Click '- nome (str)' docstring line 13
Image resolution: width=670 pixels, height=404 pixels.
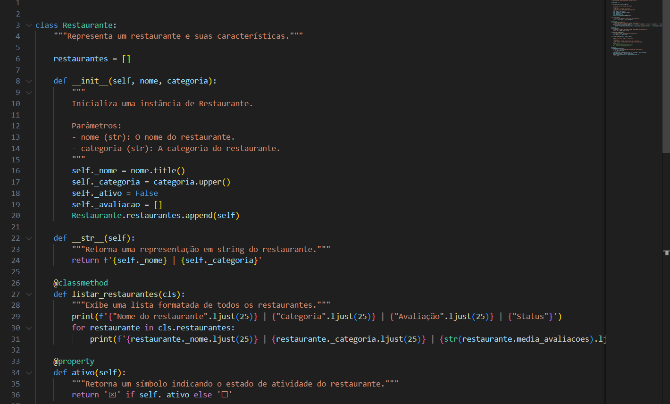[x=153, y=137]
